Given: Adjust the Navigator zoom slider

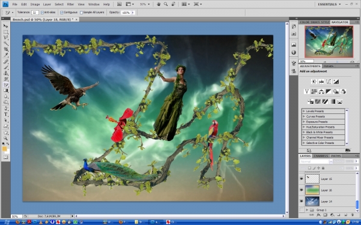Looking at the screenshot, I should [x=338, y=62].
